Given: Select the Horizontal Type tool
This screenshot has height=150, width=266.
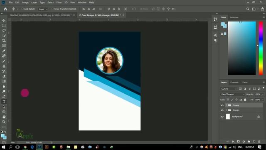Looking at the screenshot, I should coord(4,102).
